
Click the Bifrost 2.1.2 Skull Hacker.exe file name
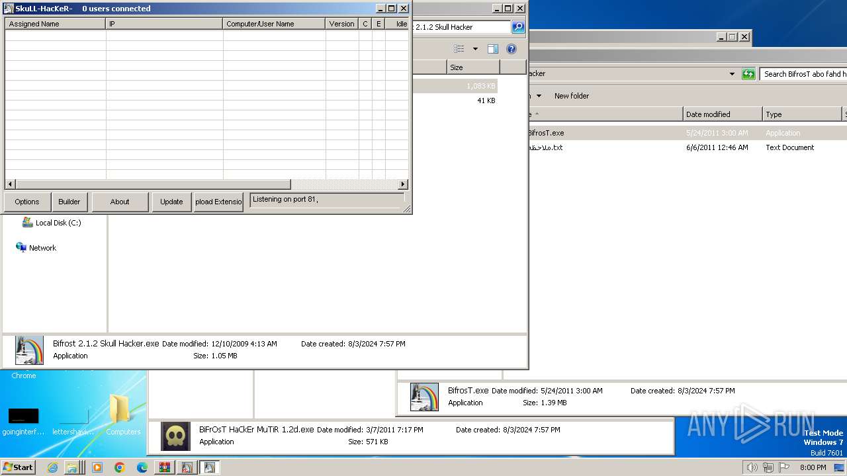pos(106,344)
